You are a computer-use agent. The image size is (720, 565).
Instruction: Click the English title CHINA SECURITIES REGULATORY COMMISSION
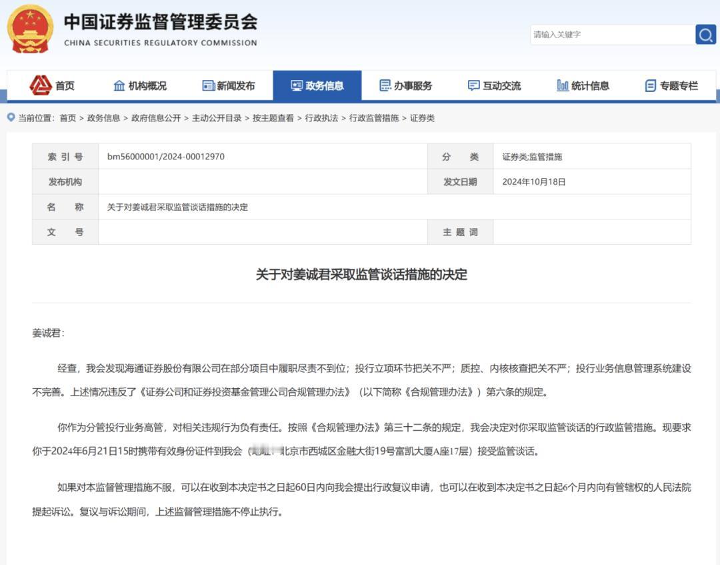click(161, 43)
